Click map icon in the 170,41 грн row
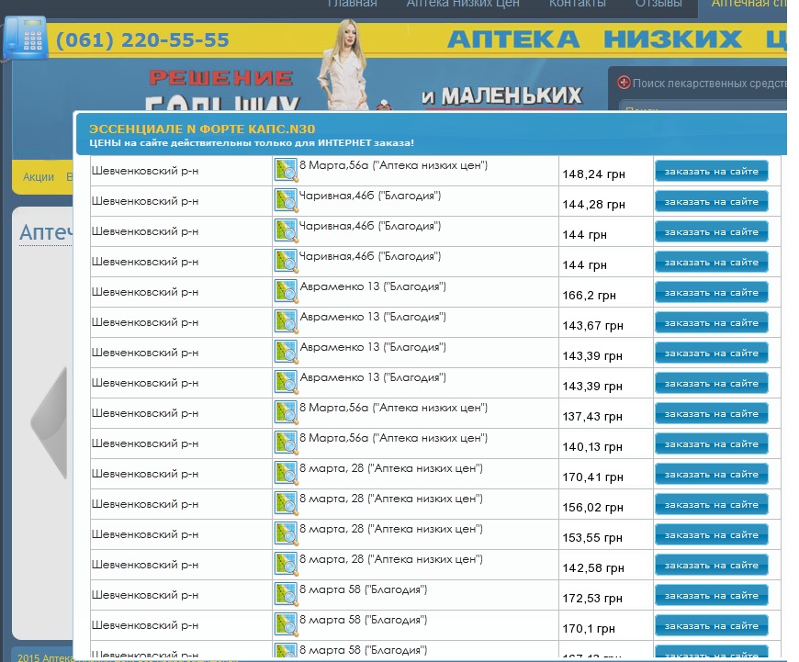The width and height of the screenshot is (799, 662). click(x=286, y=474)
